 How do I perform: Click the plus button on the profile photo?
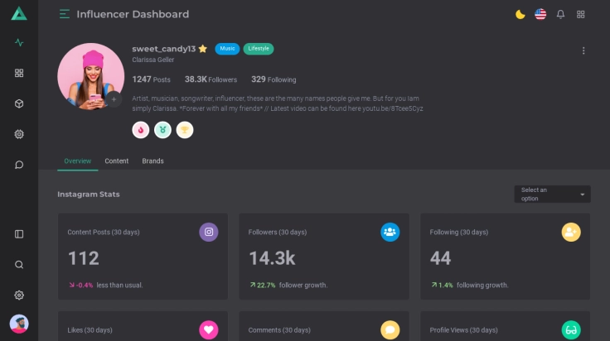coord(114,99)
